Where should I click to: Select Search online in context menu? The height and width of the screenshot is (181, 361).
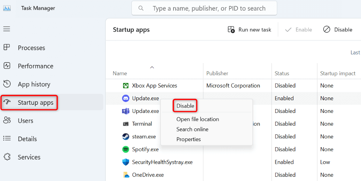(192, 129)
